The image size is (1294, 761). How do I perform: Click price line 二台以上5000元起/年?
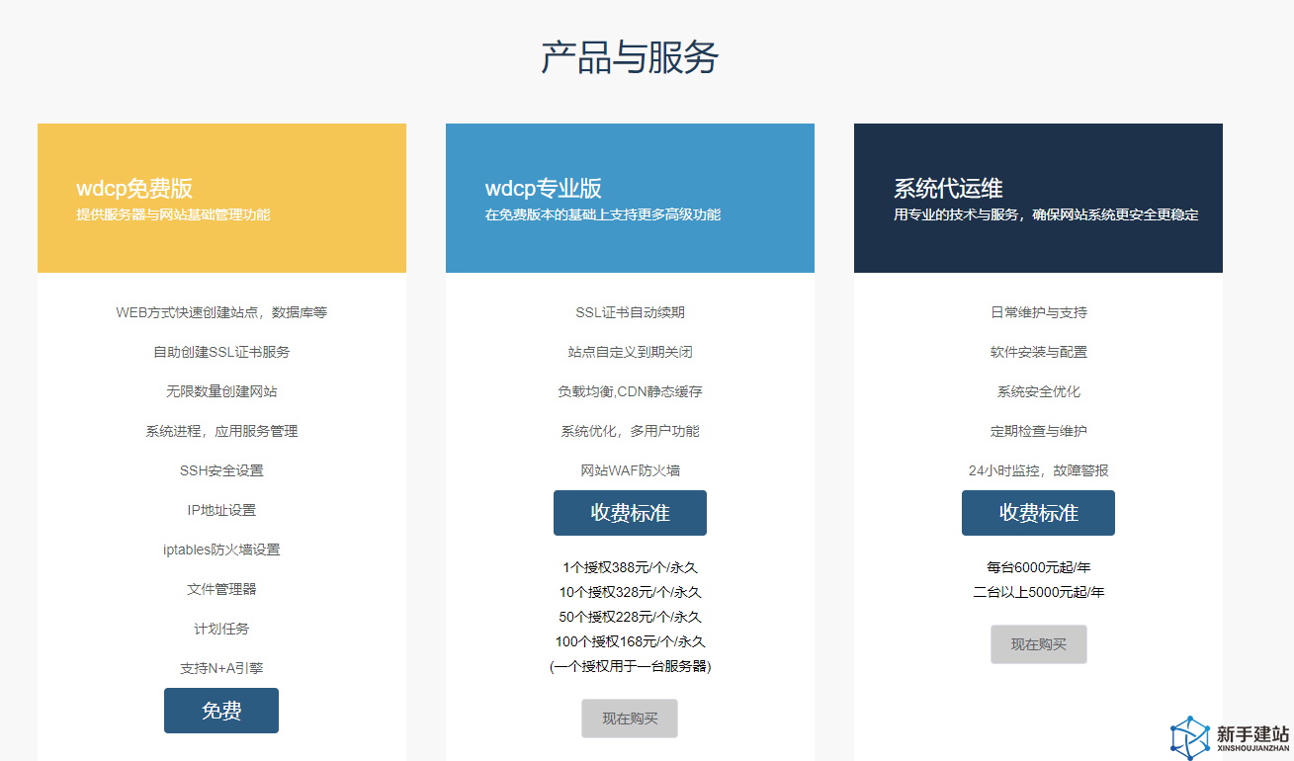(1038, 592)
